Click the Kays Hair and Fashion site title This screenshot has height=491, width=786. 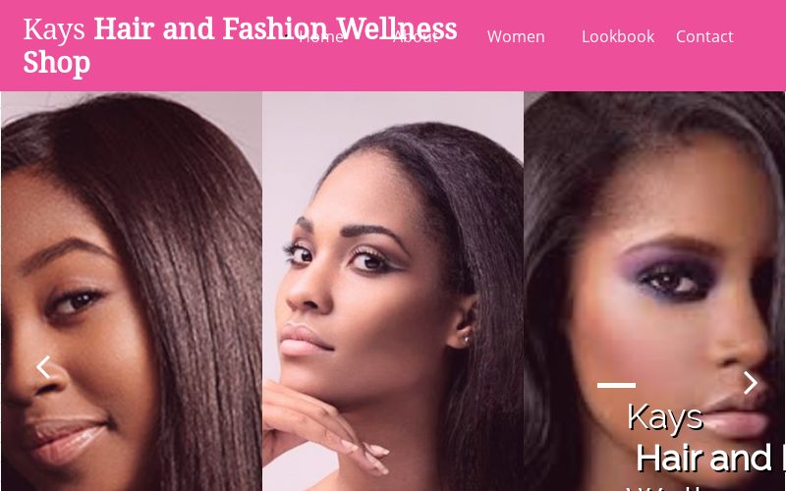coord(240,45)
